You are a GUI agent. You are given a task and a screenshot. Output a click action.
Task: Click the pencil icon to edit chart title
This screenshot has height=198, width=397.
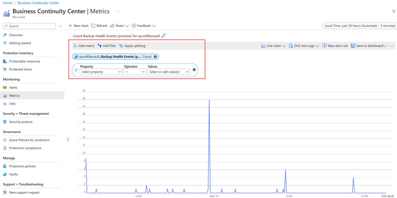164,36
